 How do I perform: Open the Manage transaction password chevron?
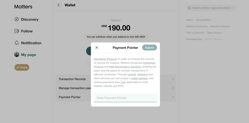tap(173, 88)
